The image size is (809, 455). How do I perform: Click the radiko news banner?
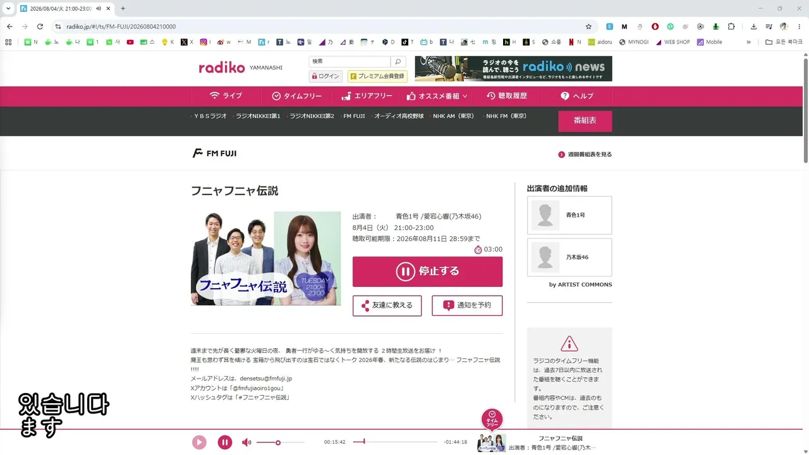click(513, 69)
